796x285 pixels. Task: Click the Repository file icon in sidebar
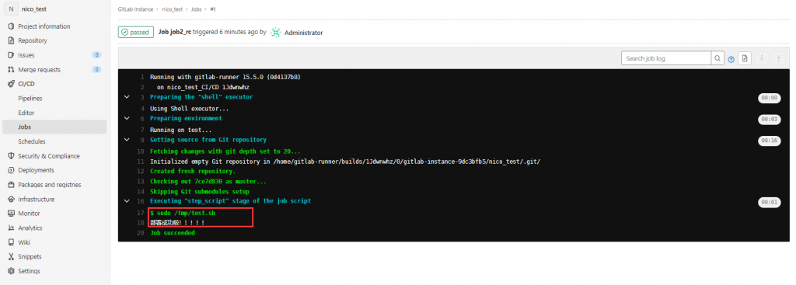point(11,40)
